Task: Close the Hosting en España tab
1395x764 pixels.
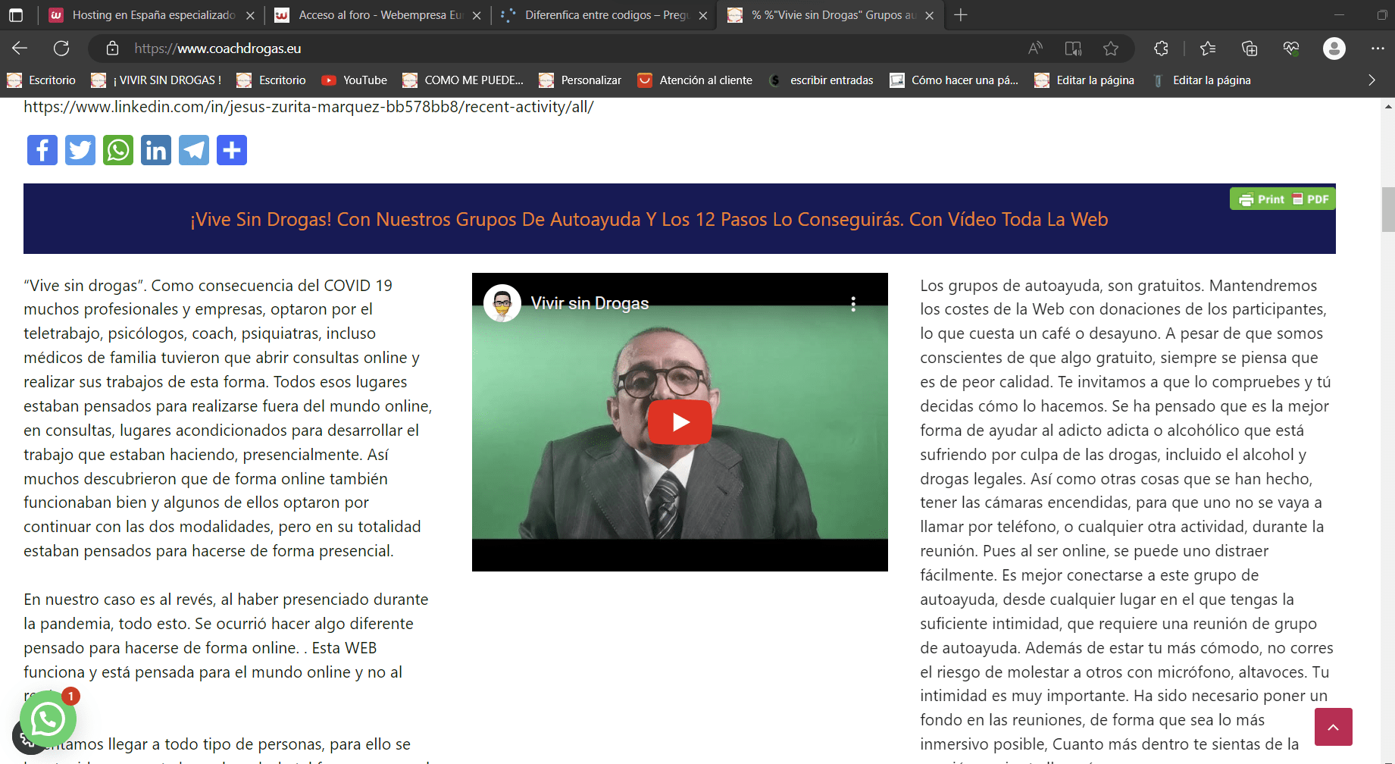Action: pos(250,15)
